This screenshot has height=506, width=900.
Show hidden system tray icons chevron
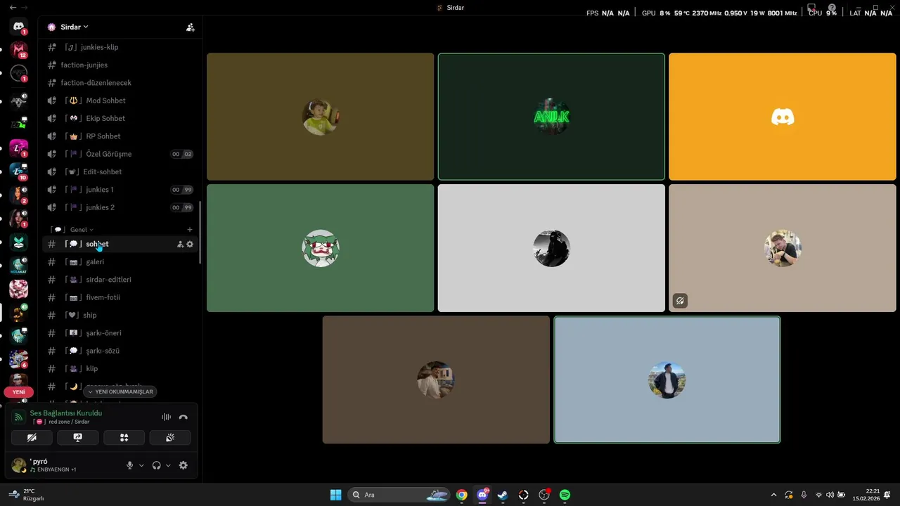tap(774, 495)
